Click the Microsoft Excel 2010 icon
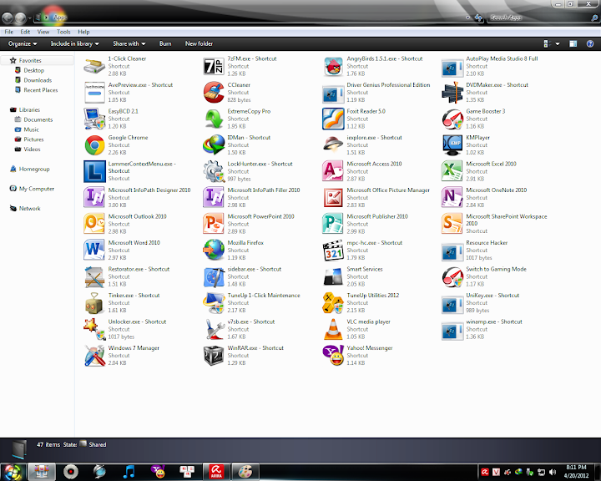The image size is (601, 481). click(x=452, y=171)
